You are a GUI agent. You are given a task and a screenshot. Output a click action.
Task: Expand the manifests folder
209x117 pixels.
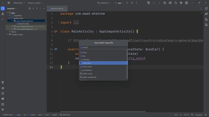coord(9,16)
